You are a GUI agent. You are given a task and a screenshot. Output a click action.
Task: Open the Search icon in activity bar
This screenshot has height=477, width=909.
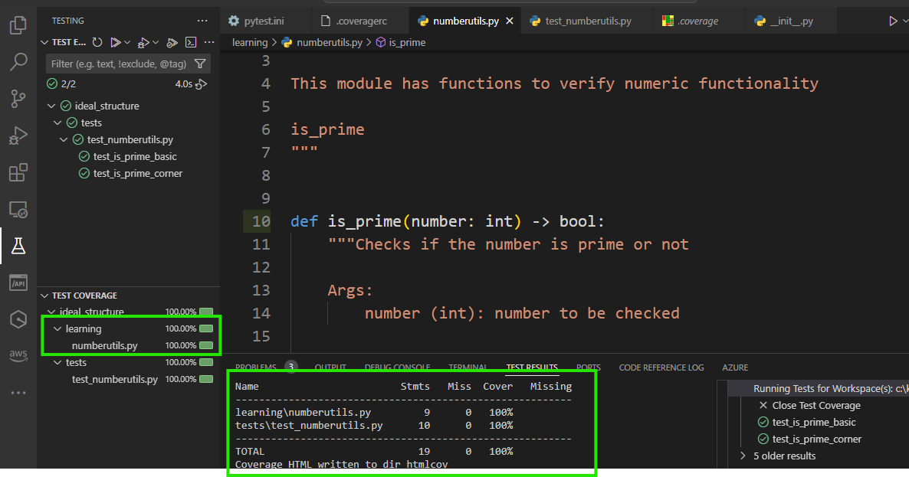[18, 63]
